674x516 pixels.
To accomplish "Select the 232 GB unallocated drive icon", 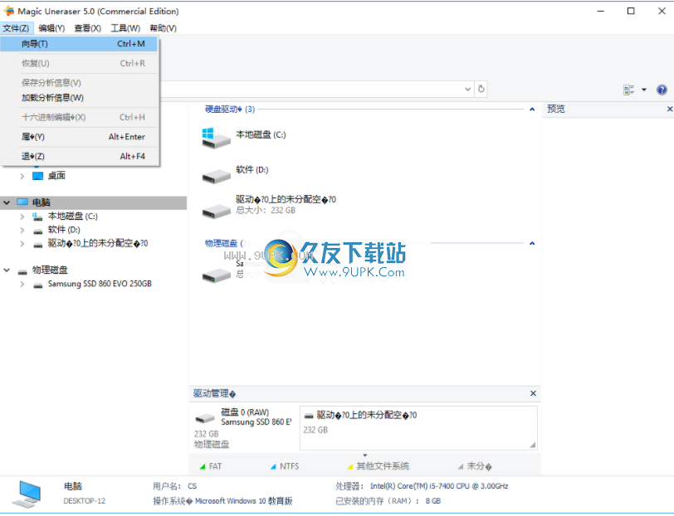I will pos(216,211).
